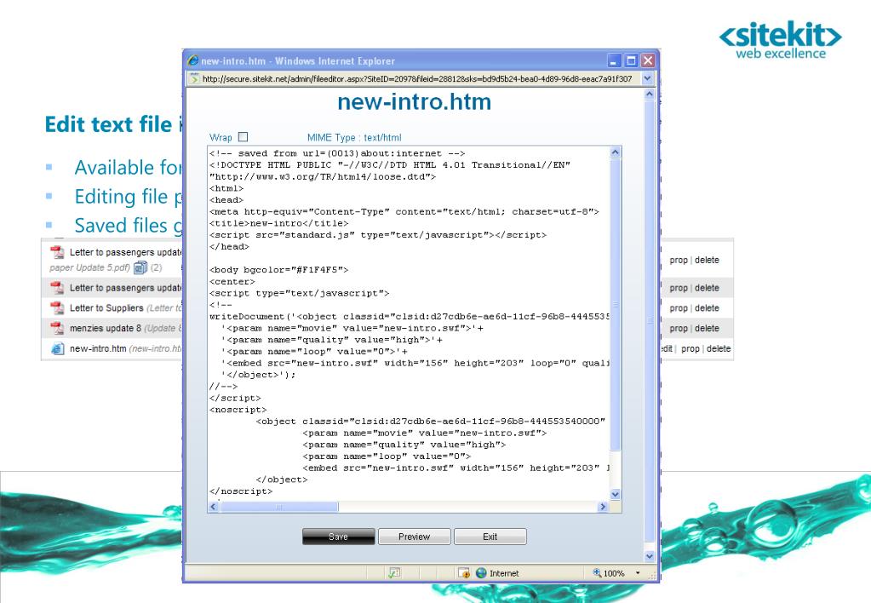The image size is (871, 603).
Task: Click inside the HTML code text area
Action: 409,322
